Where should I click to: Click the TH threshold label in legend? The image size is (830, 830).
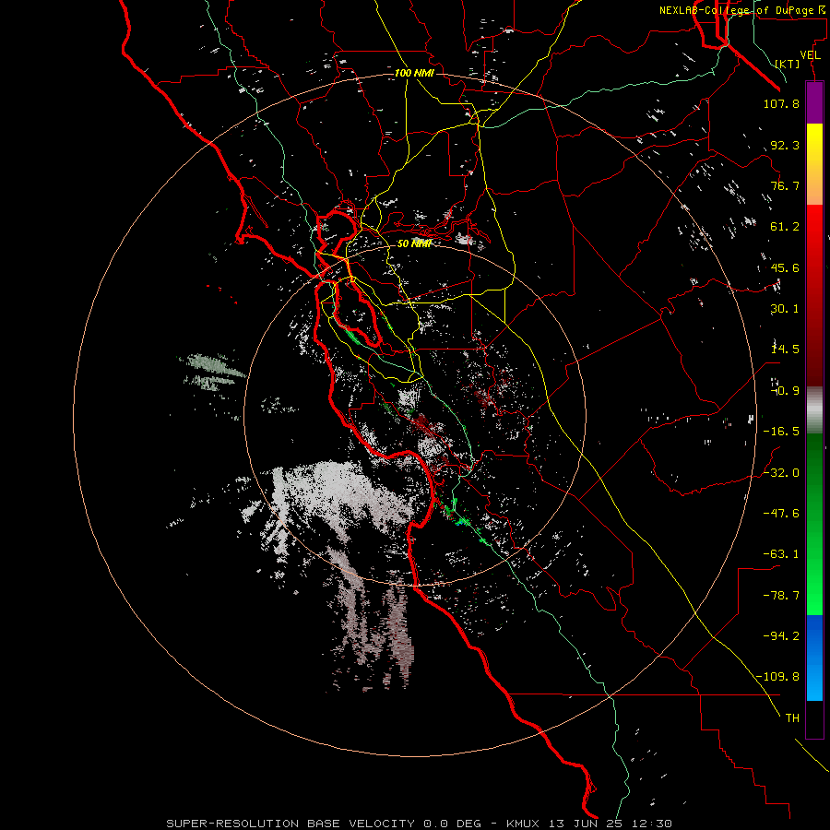click(x=792, y=718)
